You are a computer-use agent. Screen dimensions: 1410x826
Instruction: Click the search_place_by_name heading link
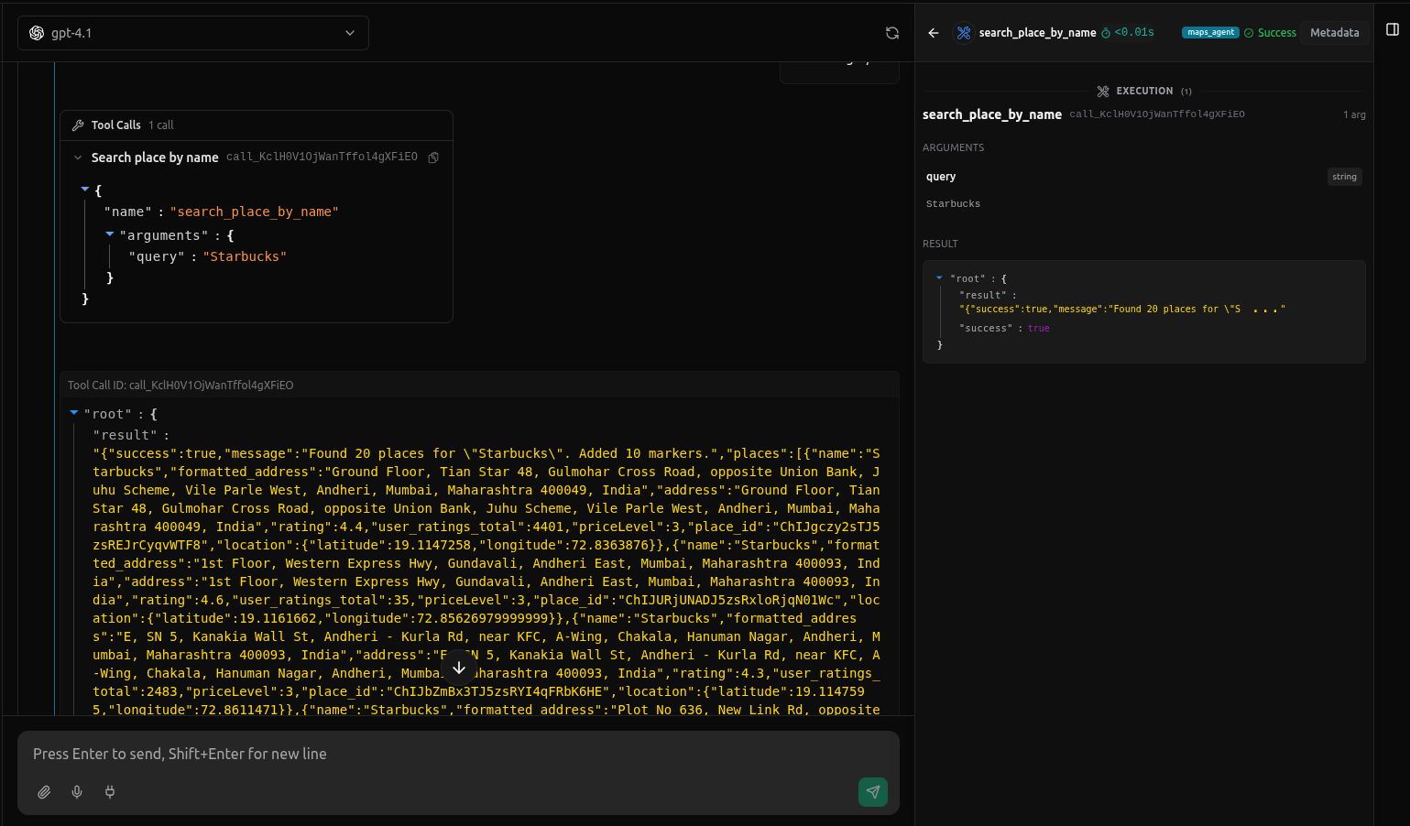click(x=1036, y=32)
